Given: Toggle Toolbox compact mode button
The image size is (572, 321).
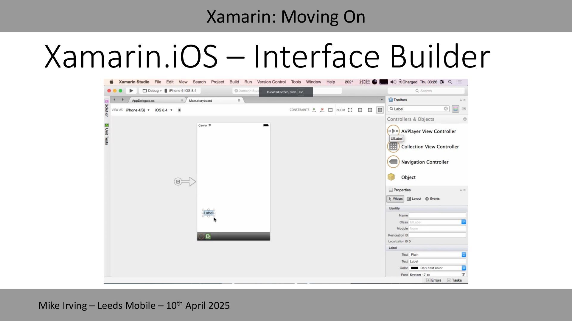Looking at the screenshot, I should (464, 109).
